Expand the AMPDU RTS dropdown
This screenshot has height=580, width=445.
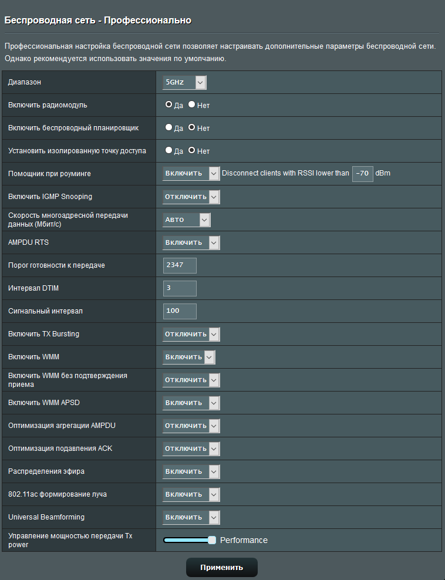191,242
